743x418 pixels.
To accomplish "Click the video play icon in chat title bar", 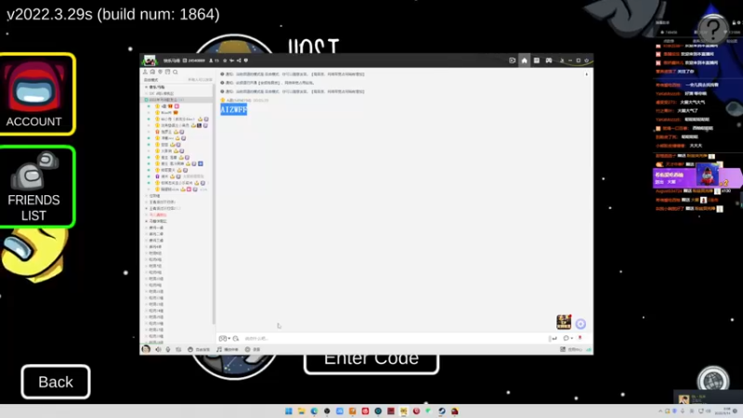I will click(513, 60).
